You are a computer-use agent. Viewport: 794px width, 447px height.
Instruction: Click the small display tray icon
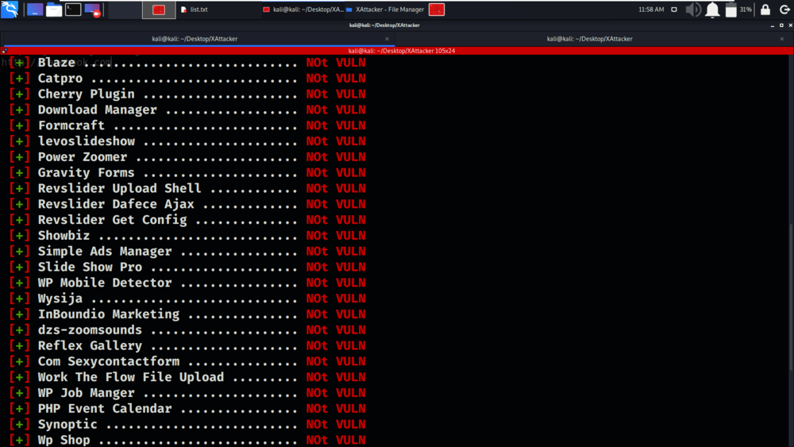[x=674, y=10]
